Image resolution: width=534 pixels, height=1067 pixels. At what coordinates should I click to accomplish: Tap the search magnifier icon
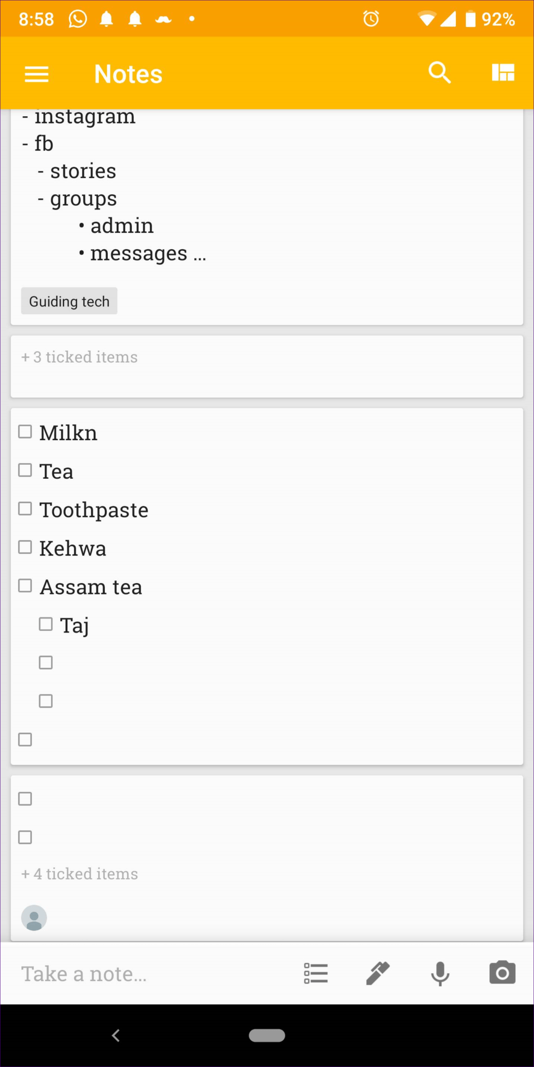[x=439, y=73]
